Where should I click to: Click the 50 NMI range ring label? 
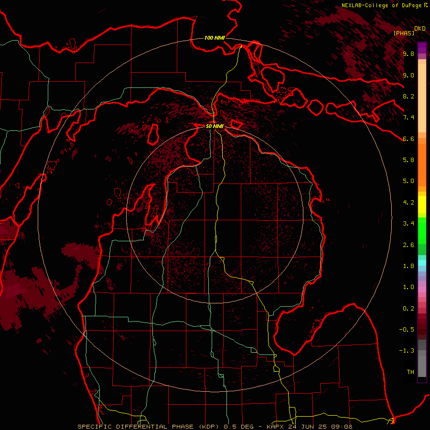215,126
